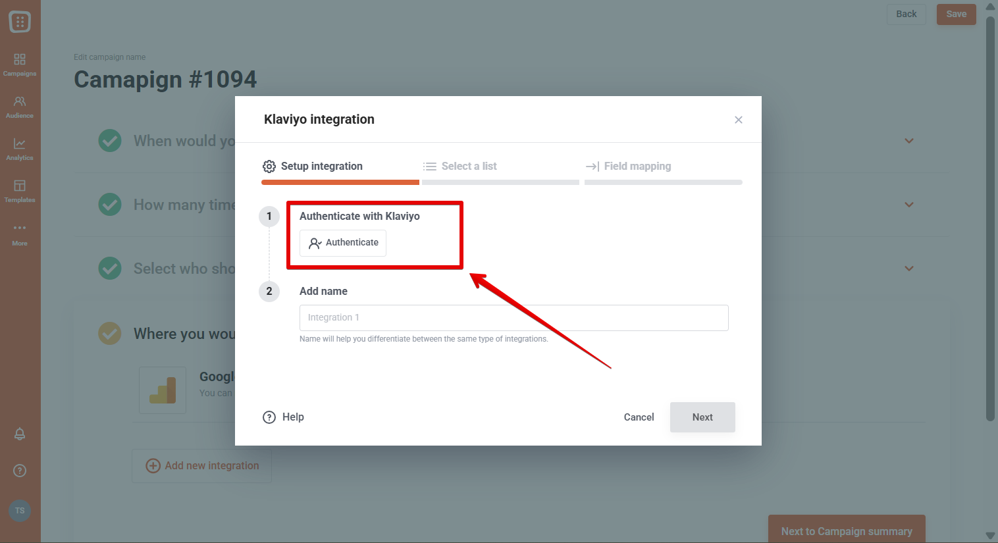Open the Templates section in sidebar
This screenshot has height=543, width=998.
20,192
